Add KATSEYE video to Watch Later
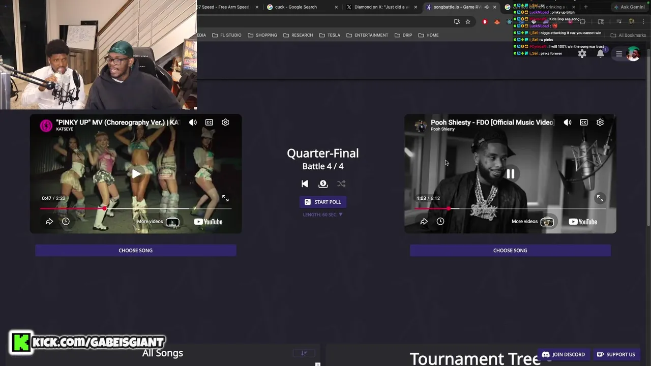 click(x=66, y=222)
